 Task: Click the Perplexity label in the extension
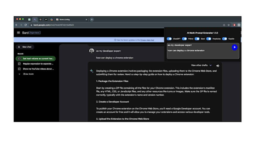[x=217, y=39]
